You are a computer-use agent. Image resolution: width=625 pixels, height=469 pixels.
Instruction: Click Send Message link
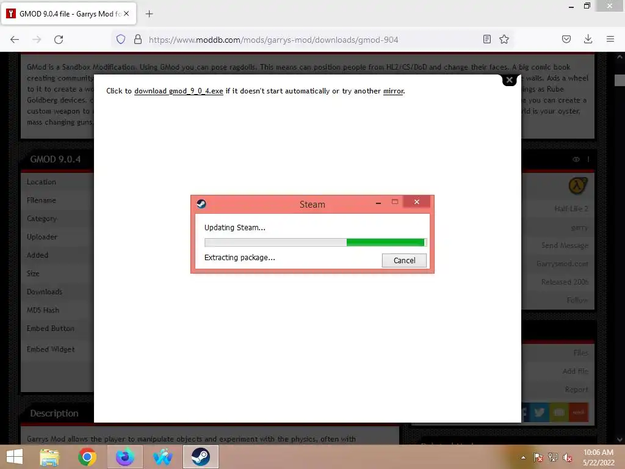point(565,245)
